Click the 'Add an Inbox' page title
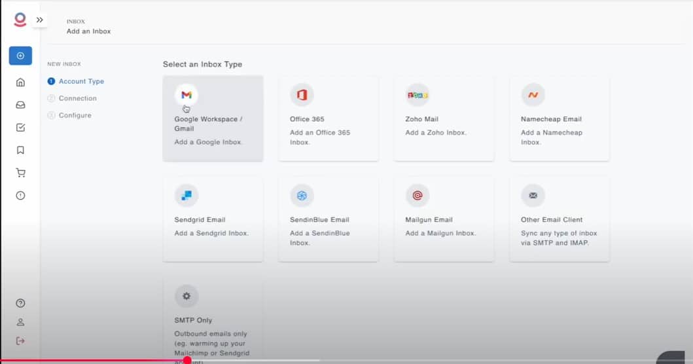Image resolution: width=693 pixels, height=364 pixels. pyautogui.click(x=89, y=31)
